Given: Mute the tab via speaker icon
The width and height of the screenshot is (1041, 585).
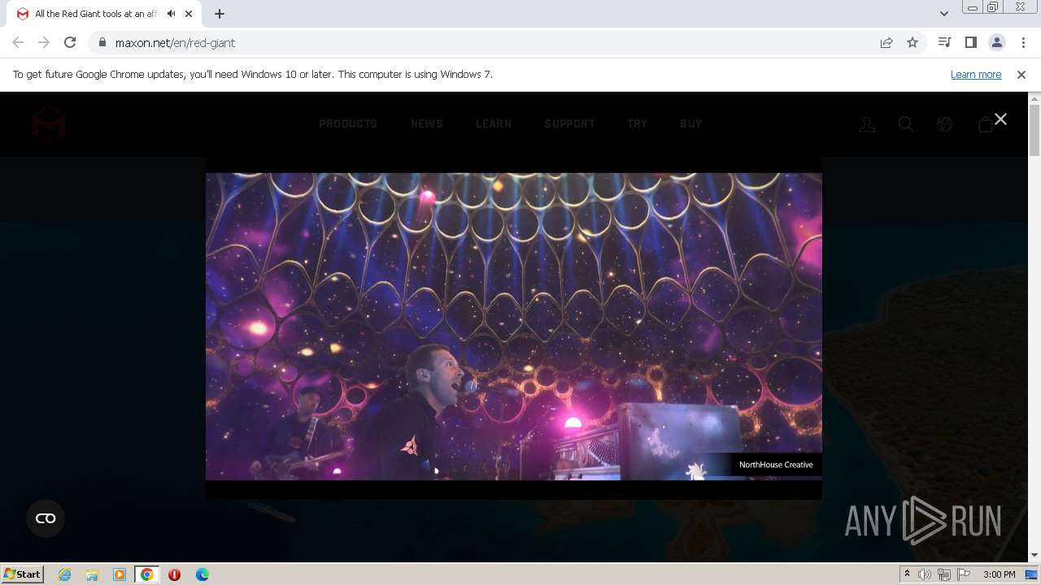Looking at the screenshot, I should tap(171, 14).
